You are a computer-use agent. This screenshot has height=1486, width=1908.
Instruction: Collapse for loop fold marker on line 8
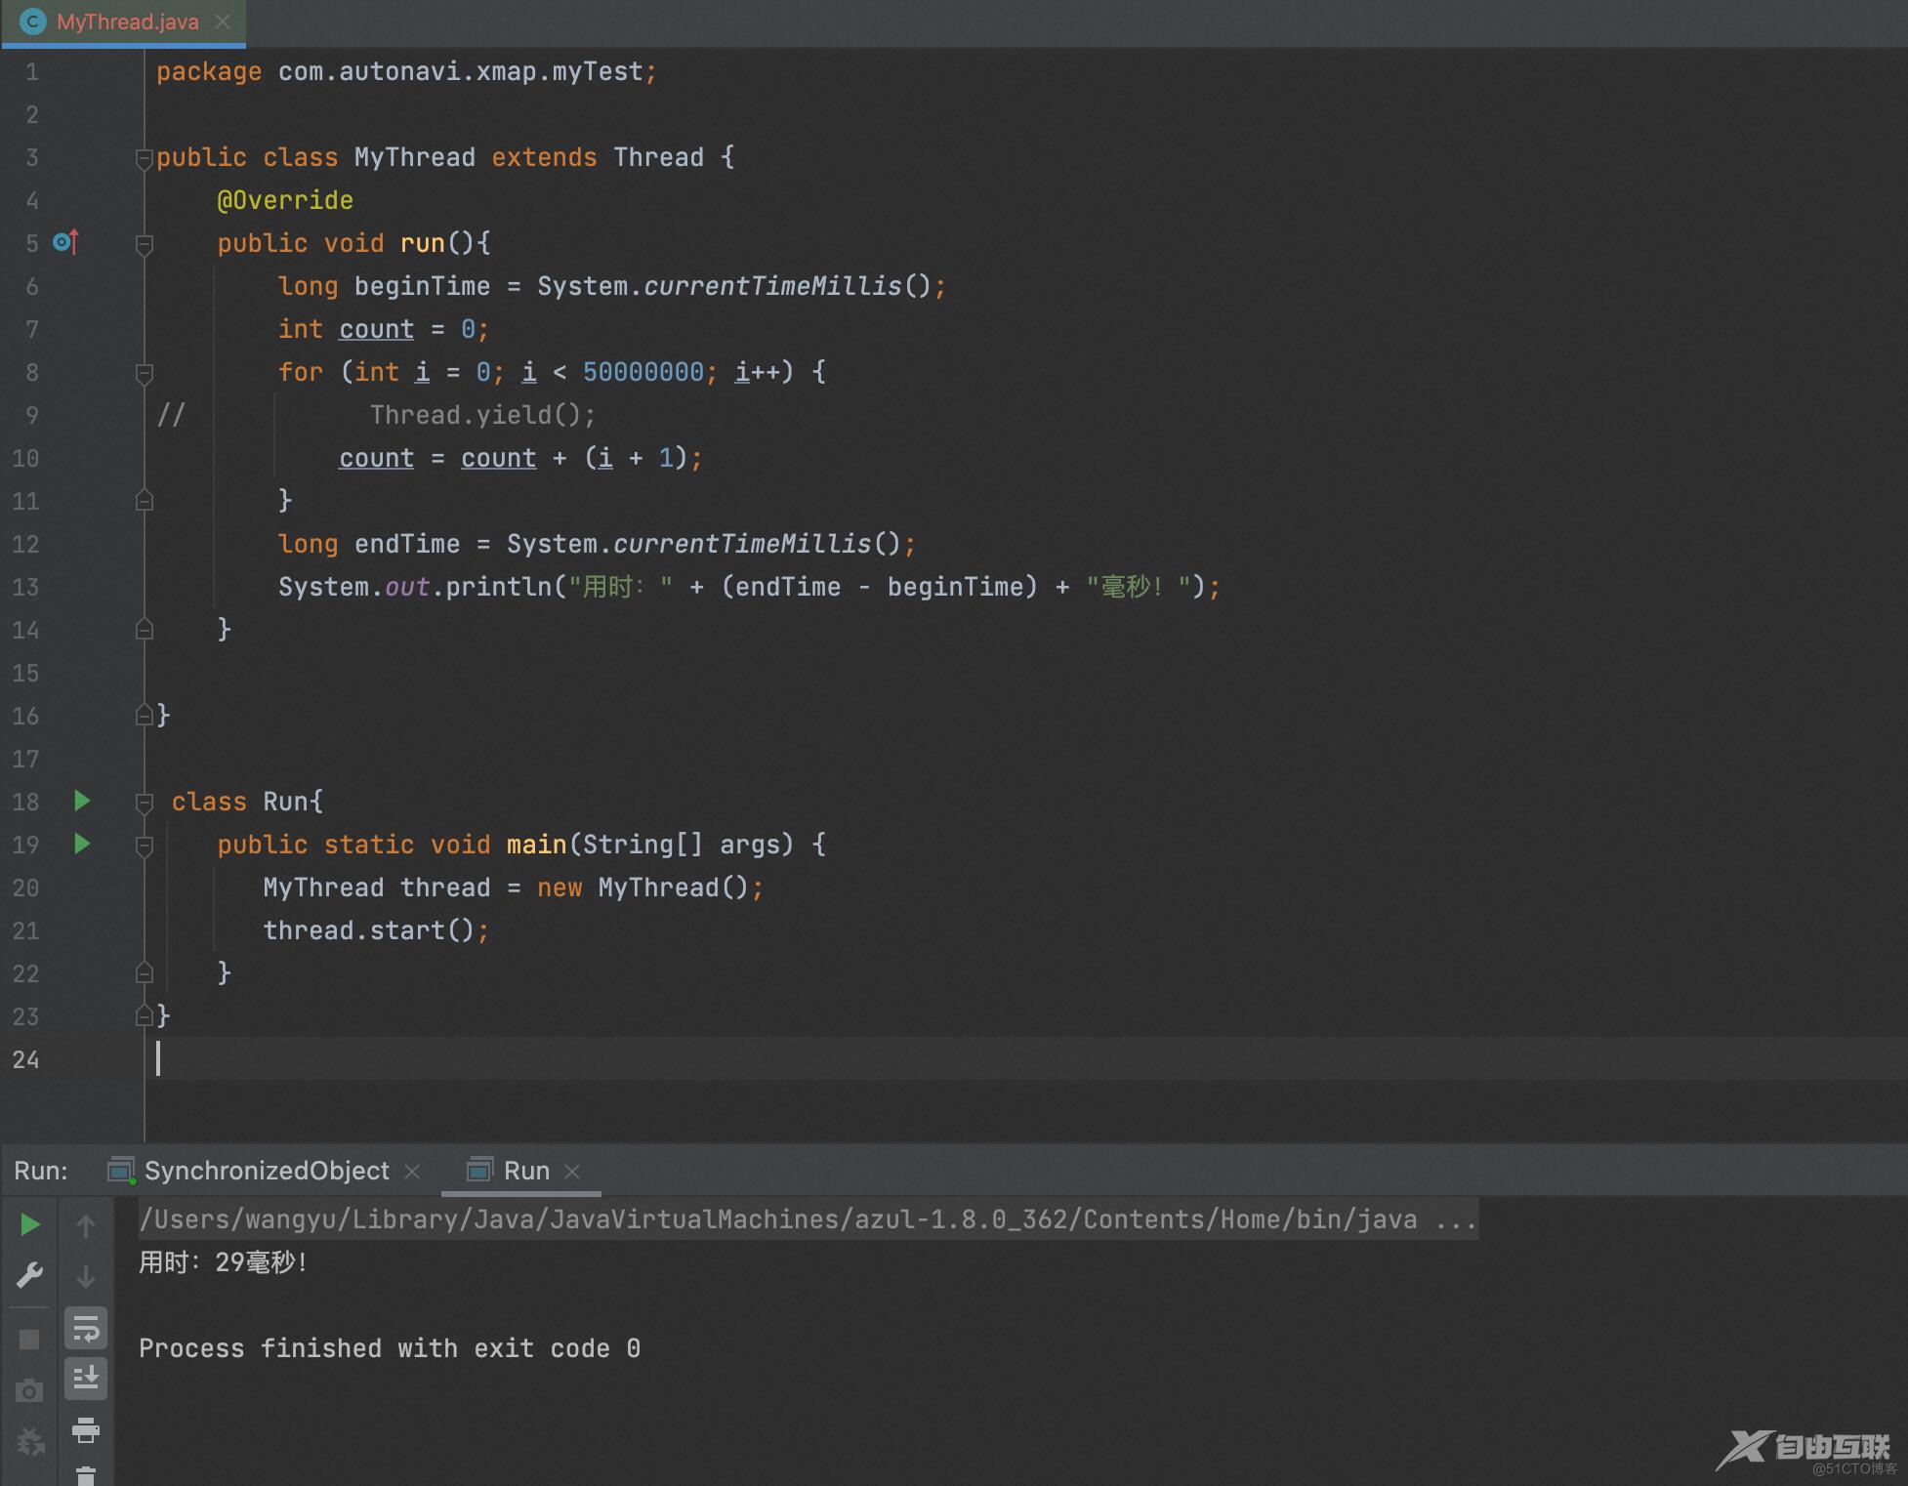(145, 373)
